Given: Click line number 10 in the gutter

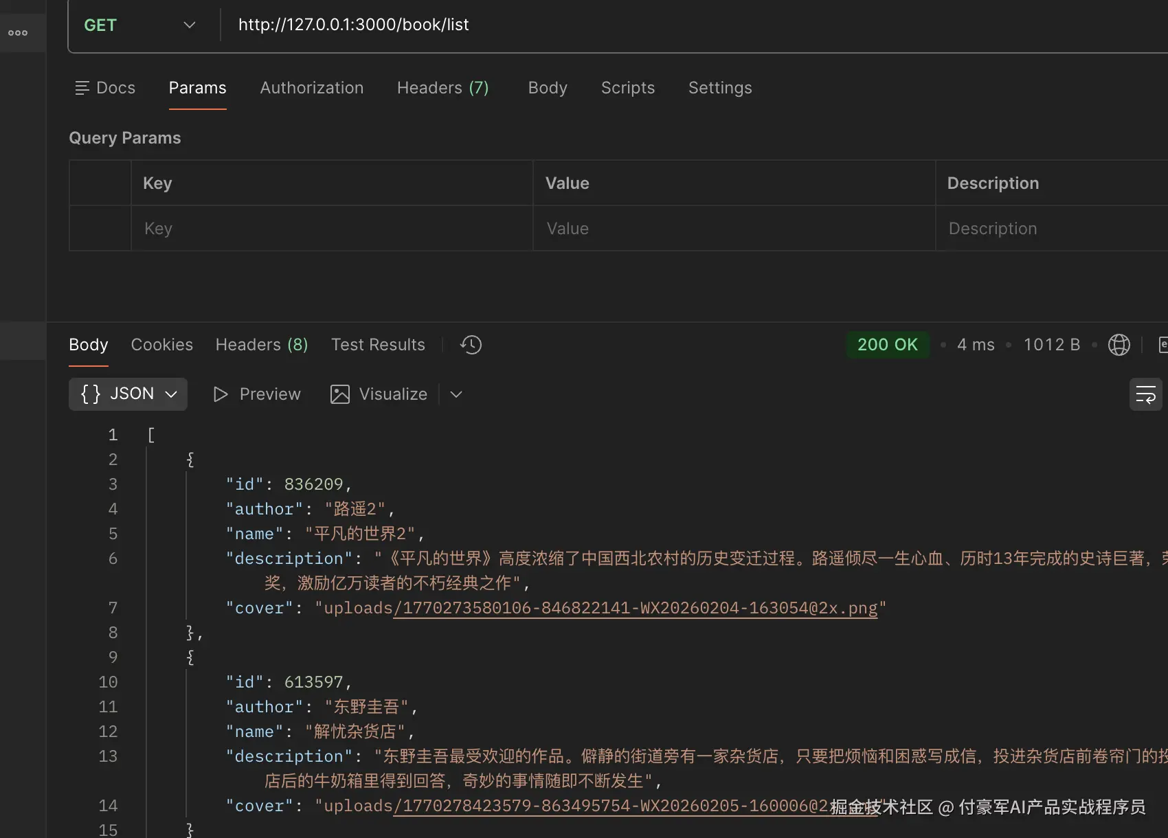Looking at the screenshot, I should [x=108, y=683].
